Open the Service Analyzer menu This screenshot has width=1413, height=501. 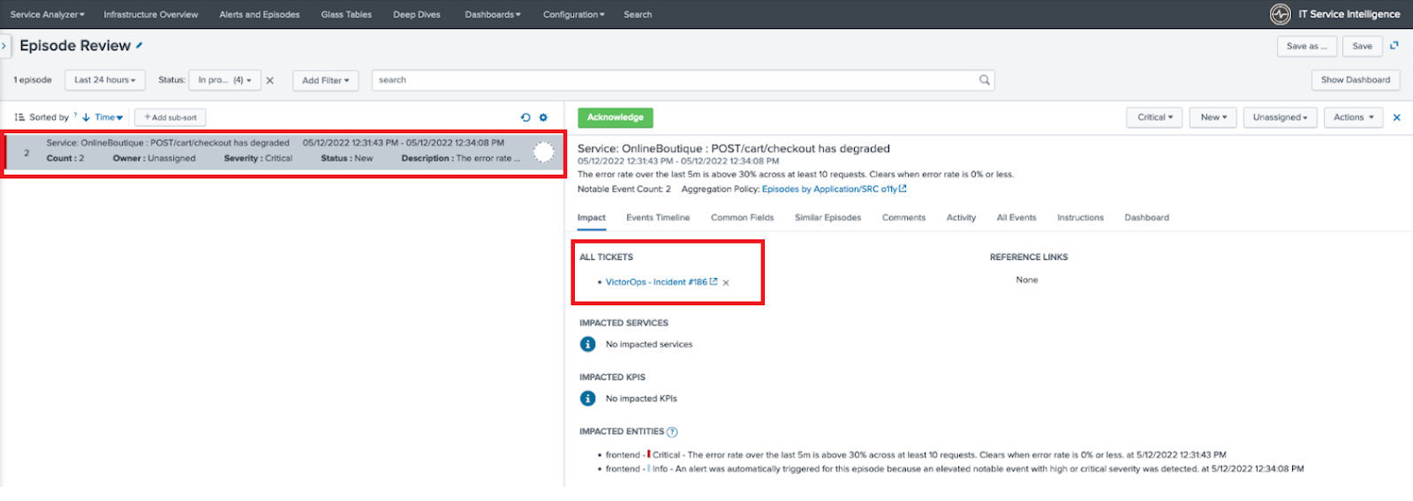pos(48,14)
